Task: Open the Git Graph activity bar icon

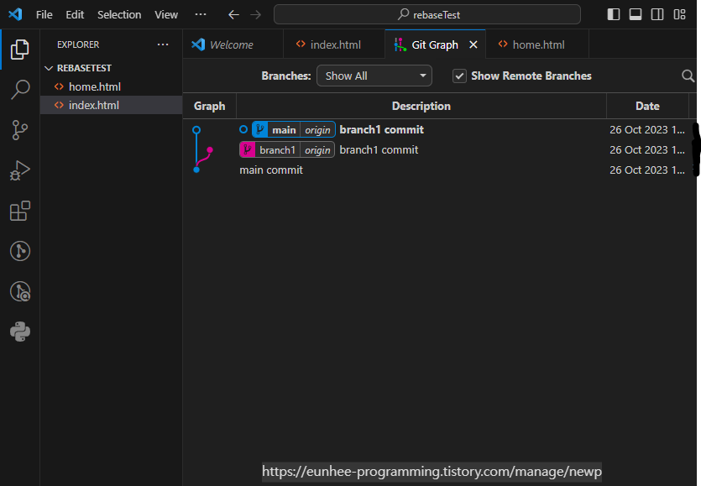Action: (19, 251)
